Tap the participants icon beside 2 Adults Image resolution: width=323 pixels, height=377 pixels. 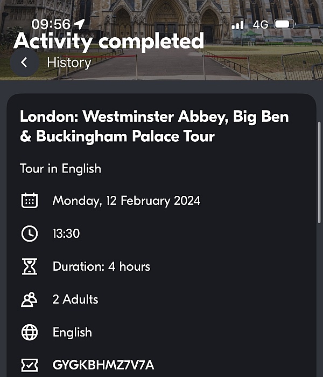(x=29, y=299)
